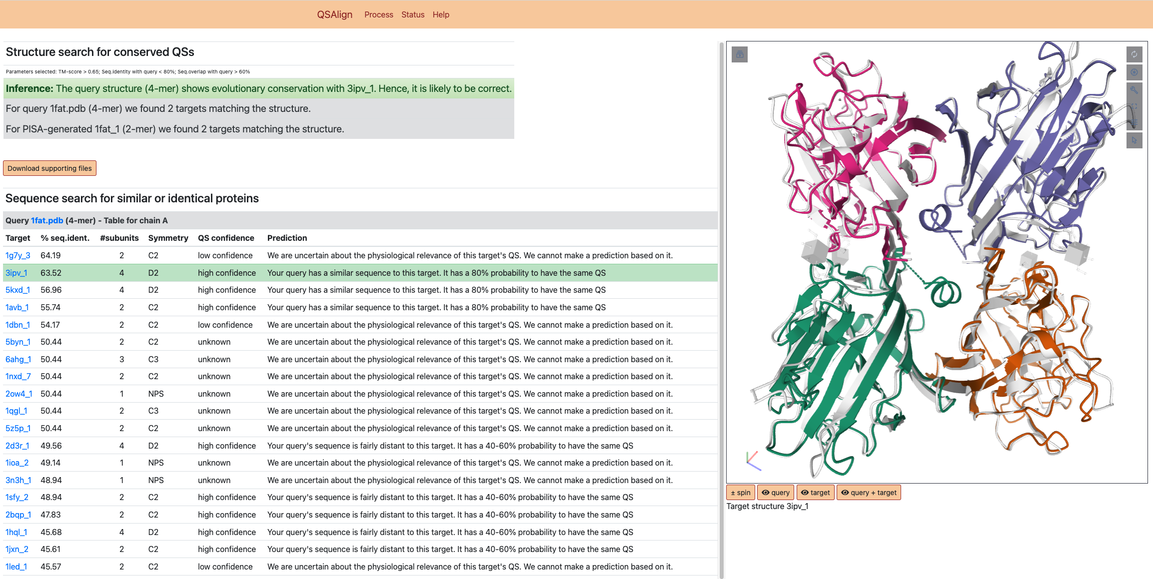Open the 1fat.pdb query link

pos(47,220)
